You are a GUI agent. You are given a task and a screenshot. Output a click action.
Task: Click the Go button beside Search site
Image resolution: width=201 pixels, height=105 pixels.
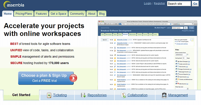coord(195,4)
